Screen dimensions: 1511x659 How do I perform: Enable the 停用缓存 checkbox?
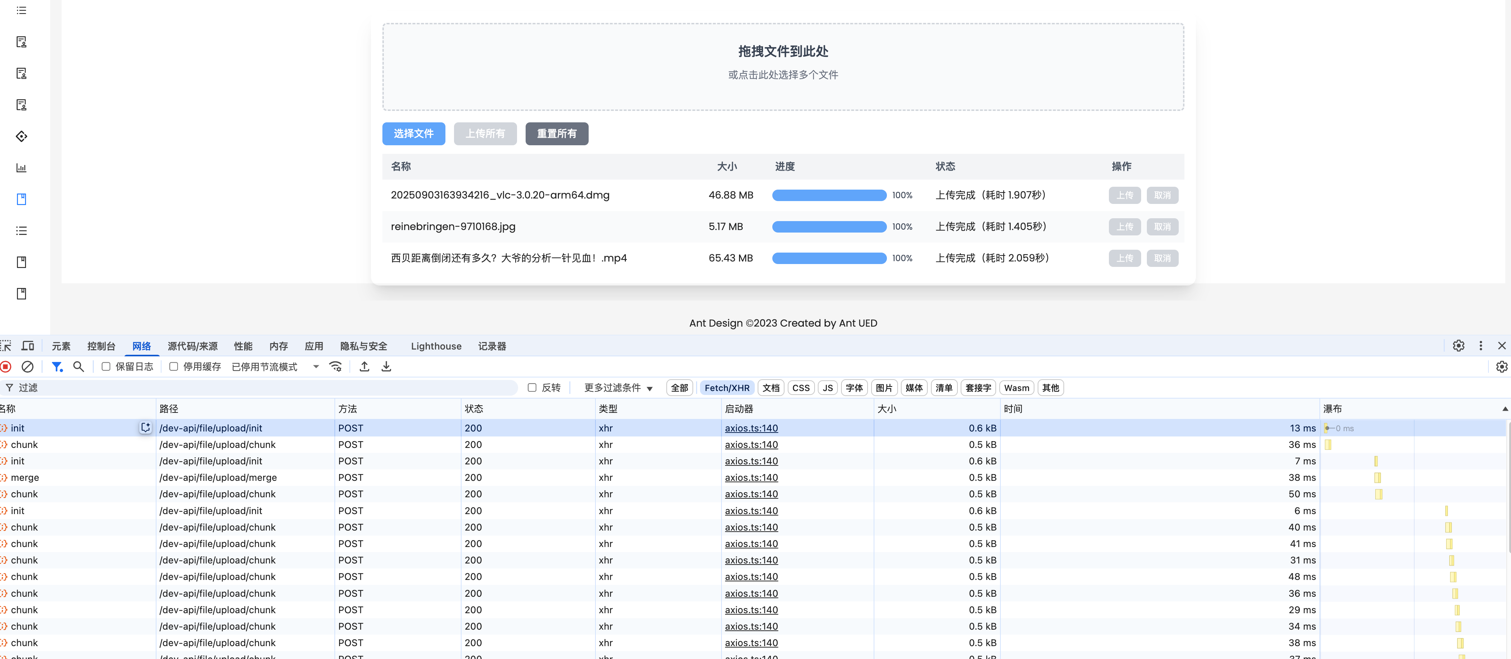click(174, 366)
